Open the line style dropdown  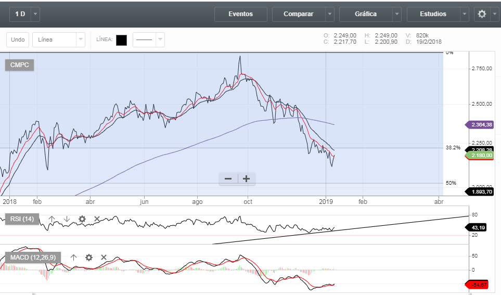coord(160,40)
